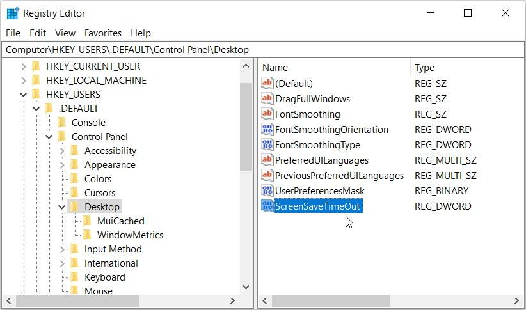
Task: Expand the HKEY_CURRENT_USER hive
Action: (24, 66)
